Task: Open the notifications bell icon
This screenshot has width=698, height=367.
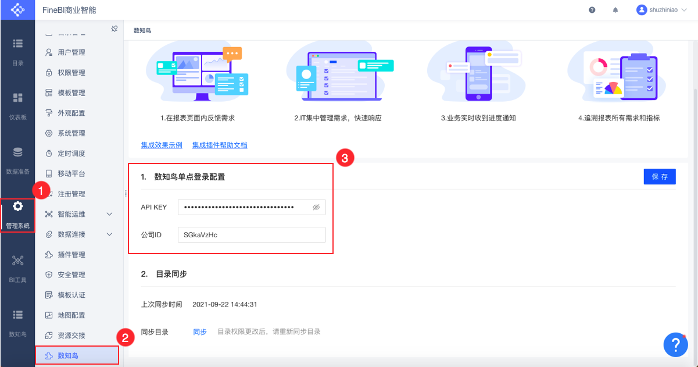Action: (615, 10)
